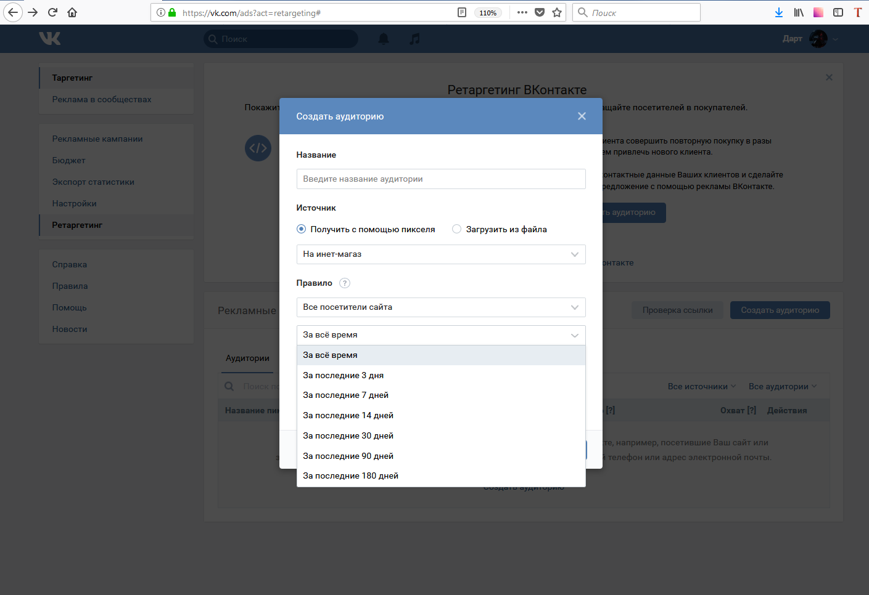Click the Охват column help marker
This screenshot has height=595, width=869.
751,411
